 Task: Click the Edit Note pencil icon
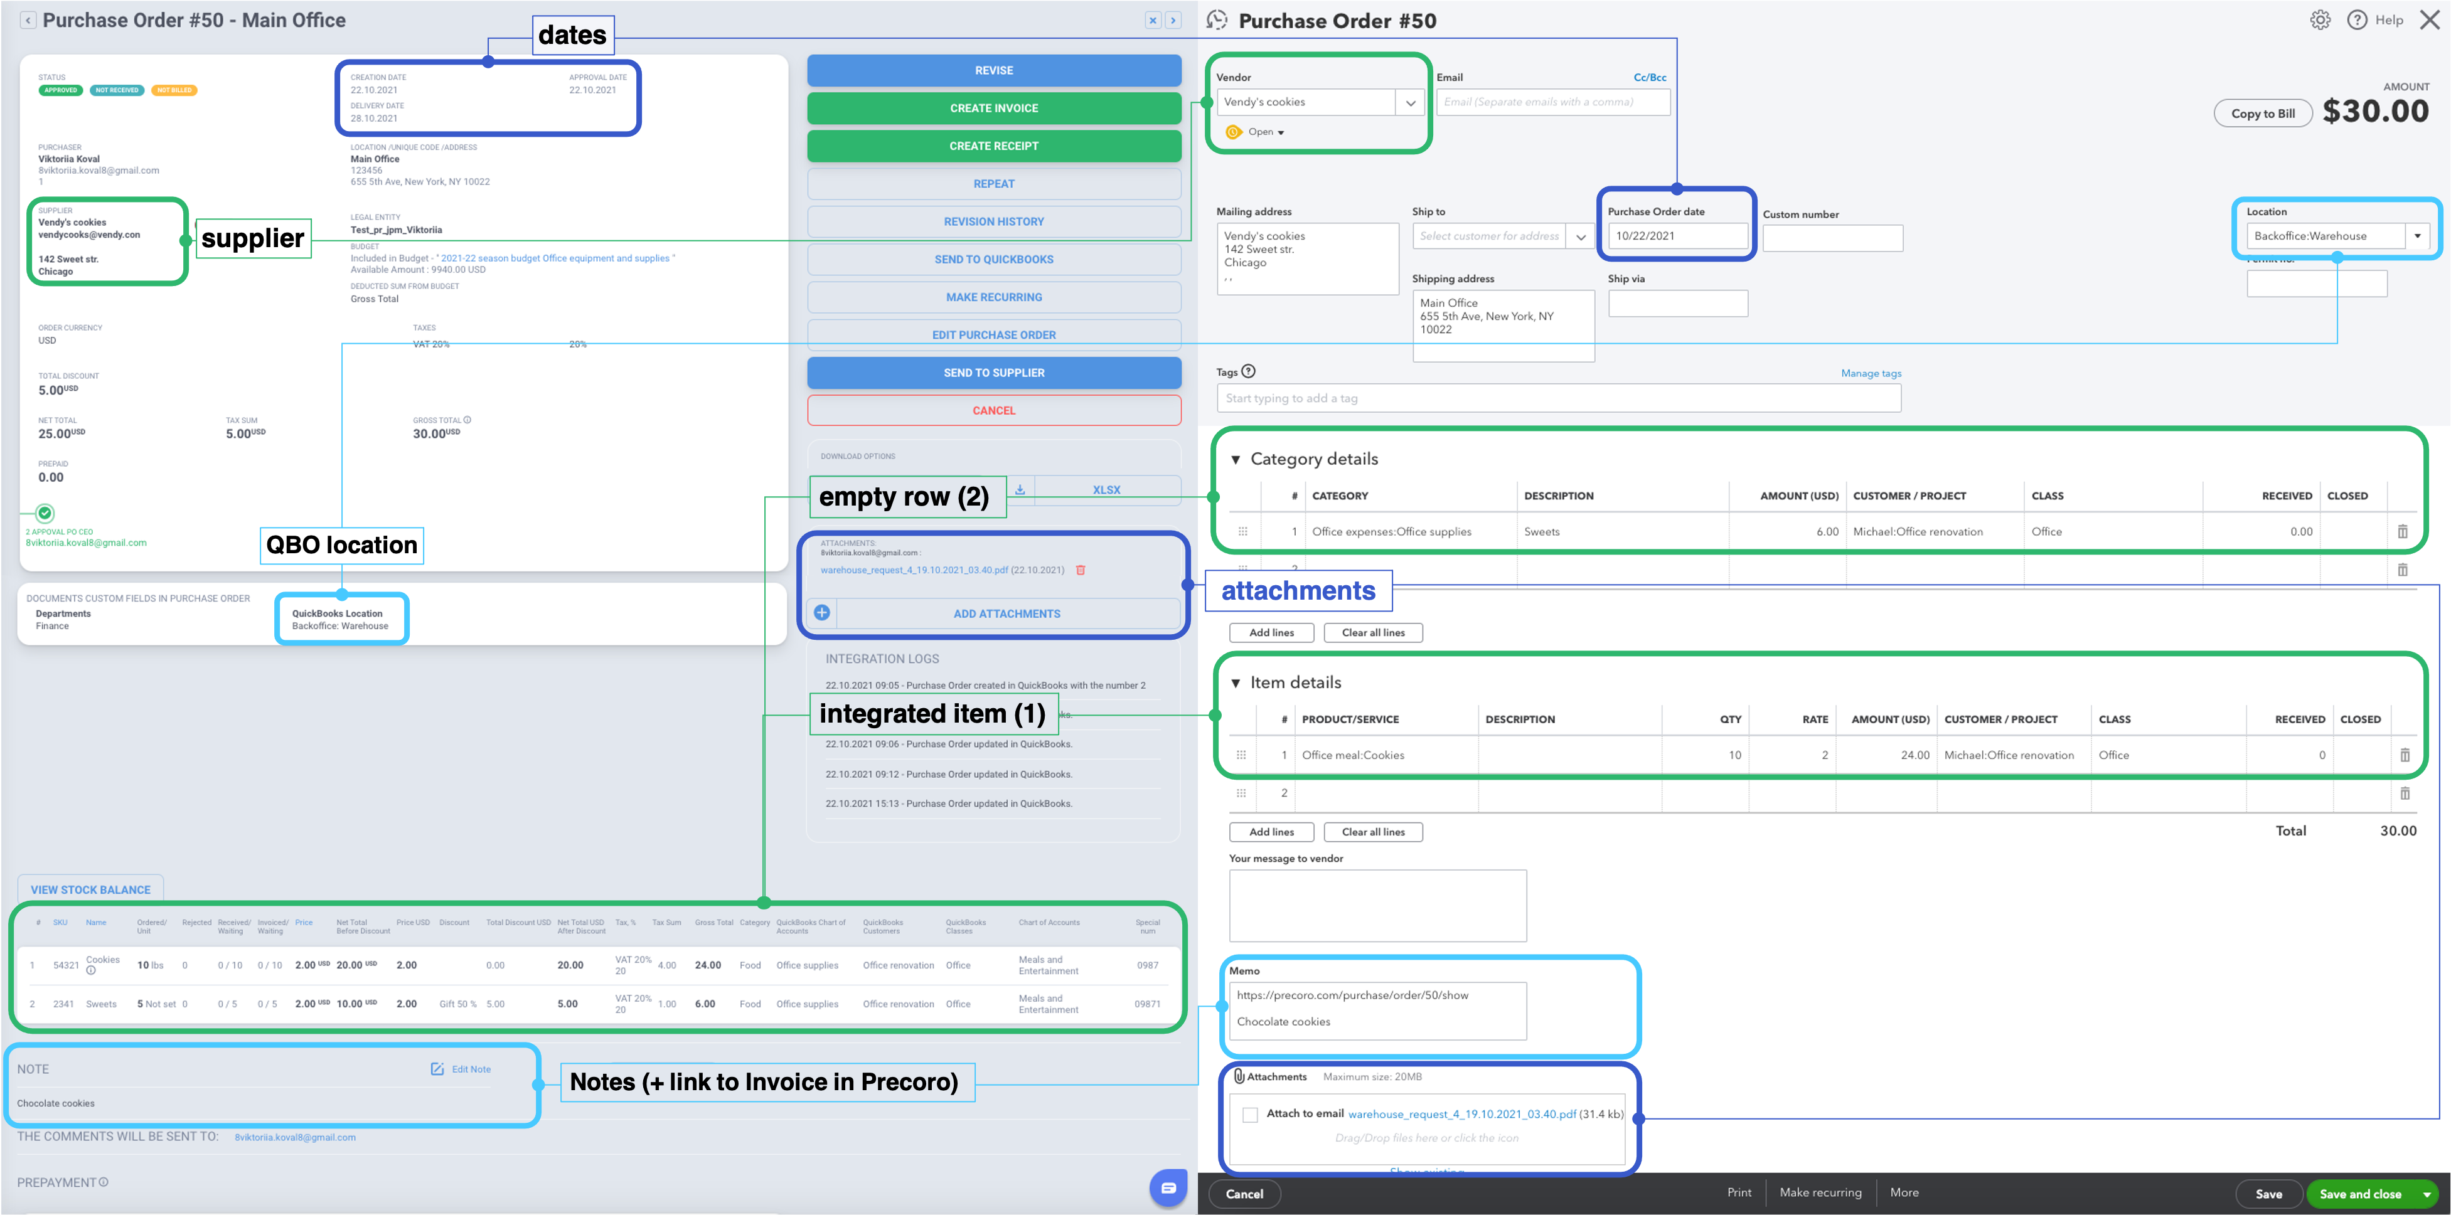tap(438, 1068)
